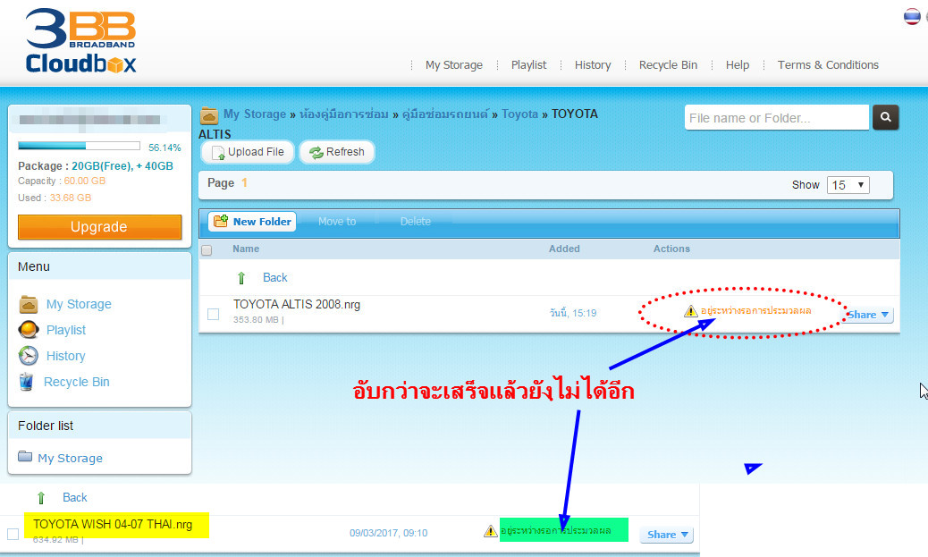Tick checkbox for TOYOTA ALTIS 2008.nrg
Image resolution: width=928 pixels, height=557 pixels.
pos(213,315)
